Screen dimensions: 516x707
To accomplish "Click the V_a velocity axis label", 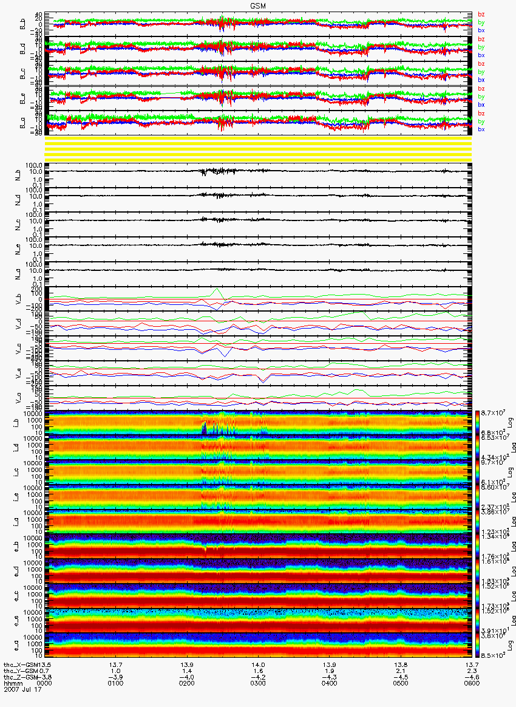I will (x=18, y=398).
